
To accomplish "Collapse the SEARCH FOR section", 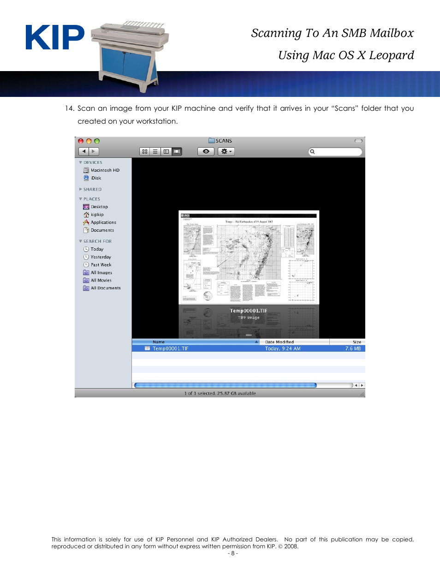I will coord(80,241).
